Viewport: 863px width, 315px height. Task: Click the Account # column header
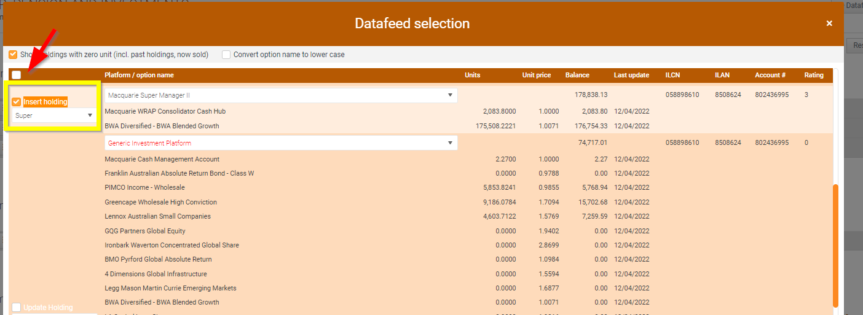(770, 75)
